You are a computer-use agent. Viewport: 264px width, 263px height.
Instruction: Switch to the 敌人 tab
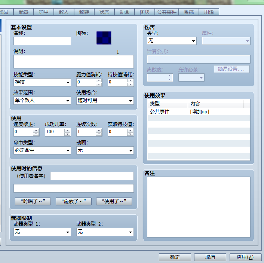64,12
